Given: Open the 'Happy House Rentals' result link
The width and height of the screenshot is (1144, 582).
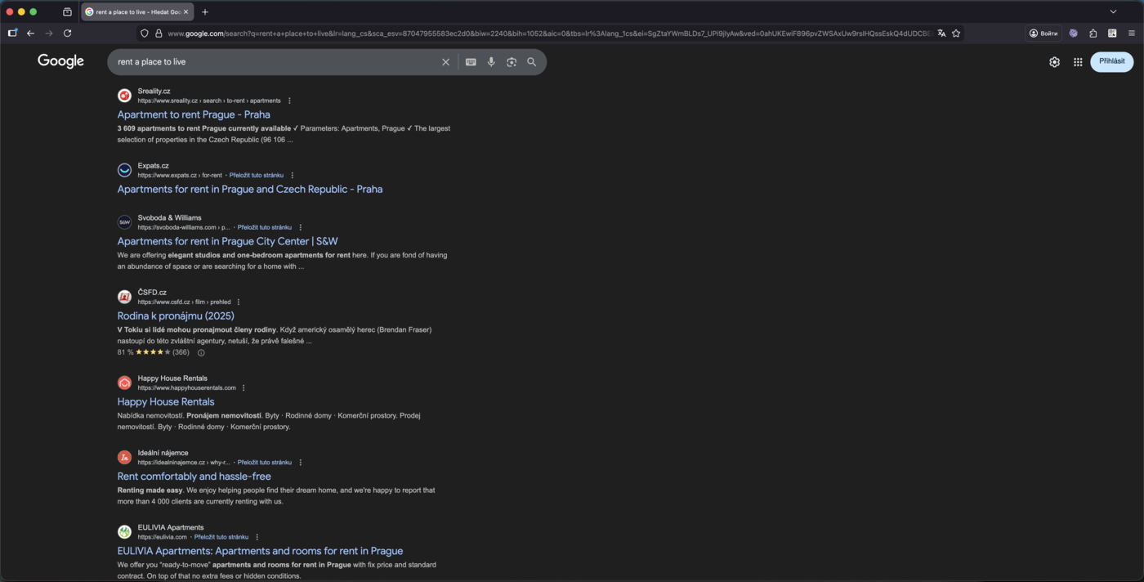Looking at the screenshot, I should coord(166,401).
